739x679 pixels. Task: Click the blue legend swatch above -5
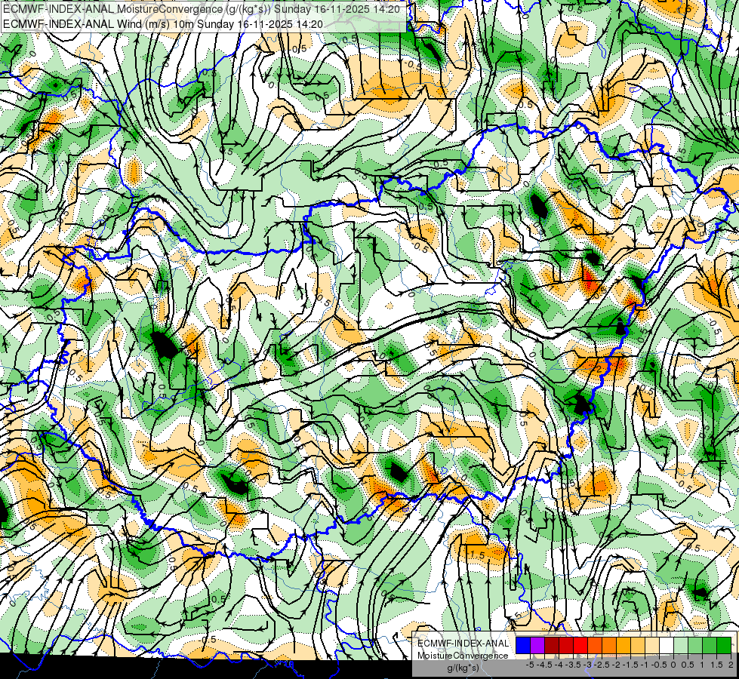pos(523,646)
